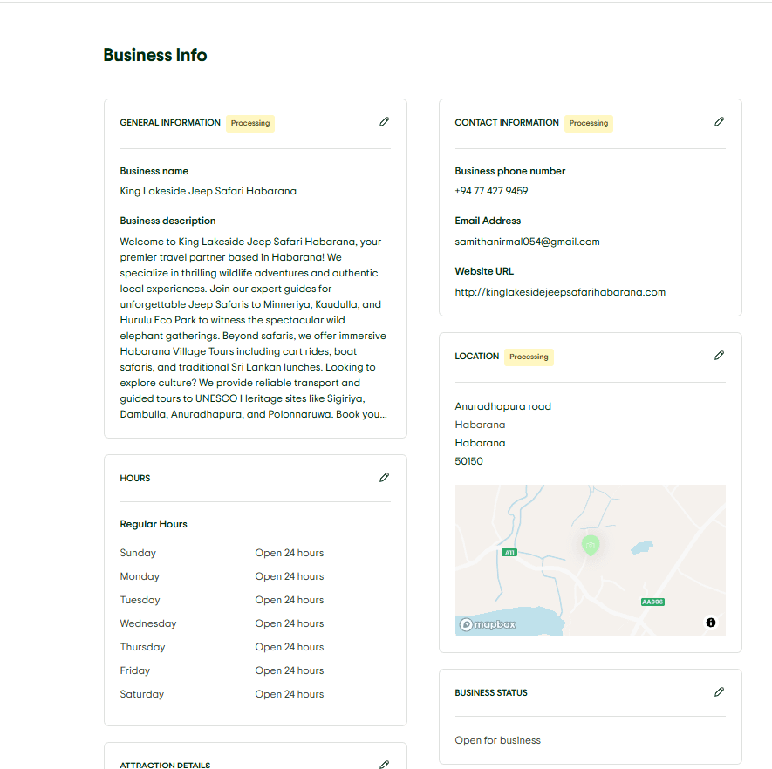Click the truncated business description text

pyautogui.click(x=254, y=328)
